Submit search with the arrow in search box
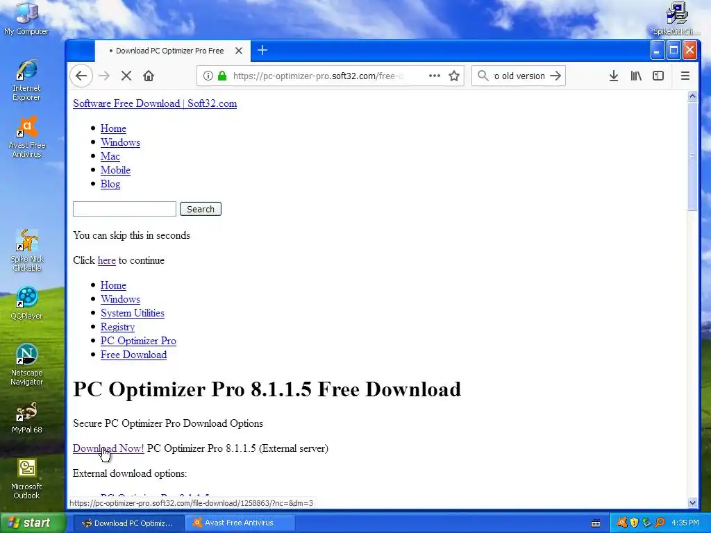Viewport: 711px width, 533px height. (555, 76)
